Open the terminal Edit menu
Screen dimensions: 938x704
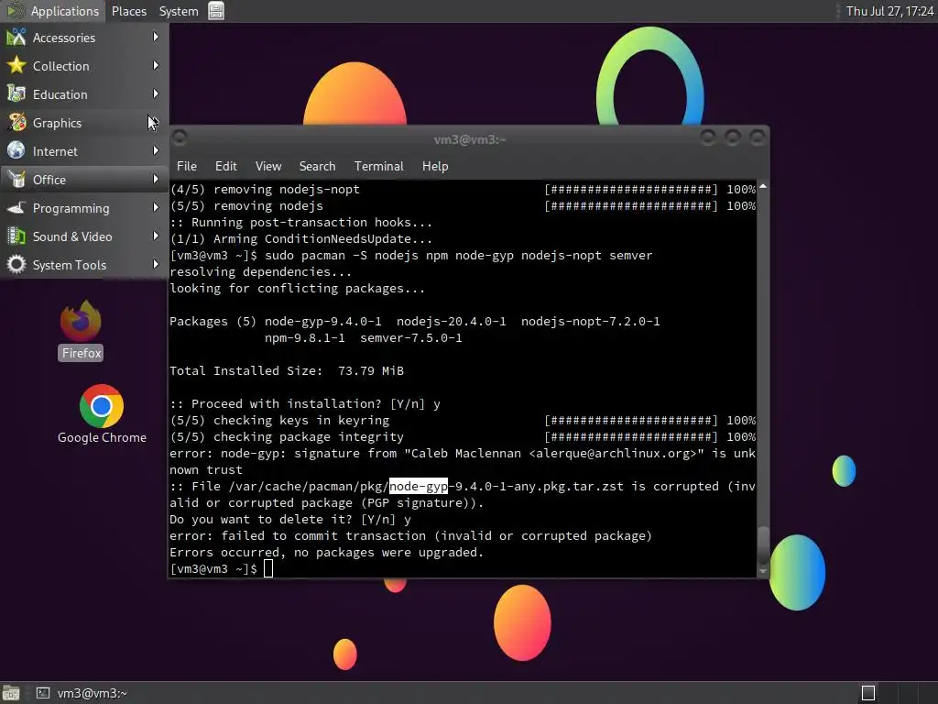[x=225, y=166]
